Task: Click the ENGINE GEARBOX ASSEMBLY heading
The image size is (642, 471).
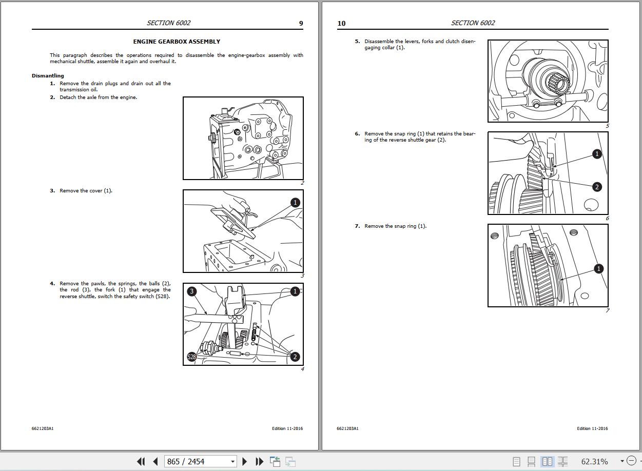Action: click(x=177, y=42)
